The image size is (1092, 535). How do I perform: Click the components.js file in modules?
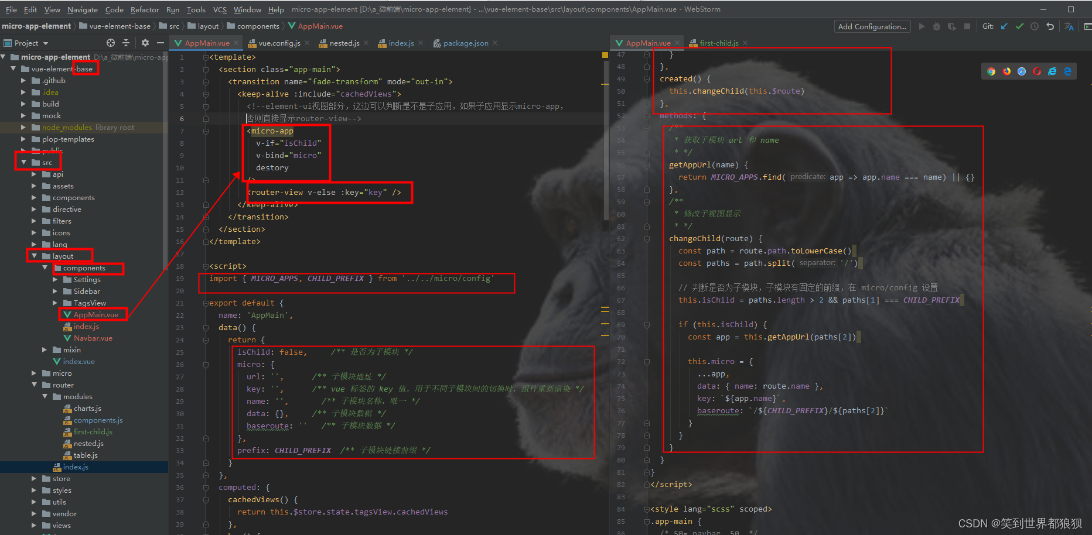point(98,420)
